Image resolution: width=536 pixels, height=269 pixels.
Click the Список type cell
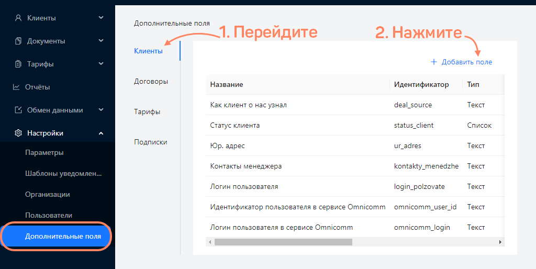click(479, 126)
